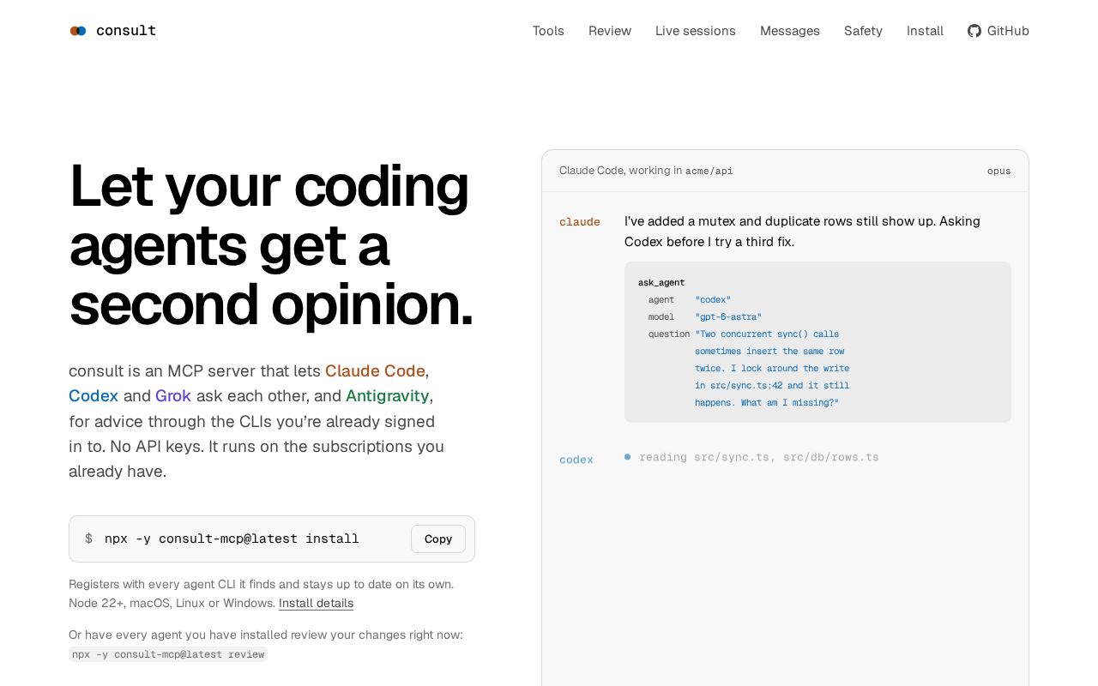Click the ask_agent tool name

[661, 282]
